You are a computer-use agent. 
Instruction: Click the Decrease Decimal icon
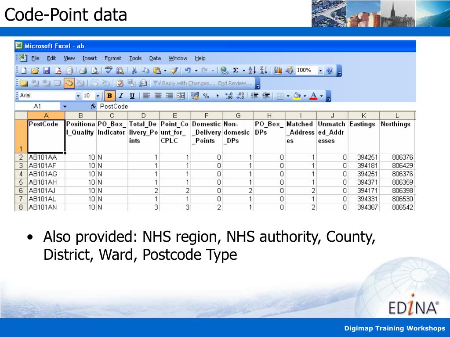[240, 96]
